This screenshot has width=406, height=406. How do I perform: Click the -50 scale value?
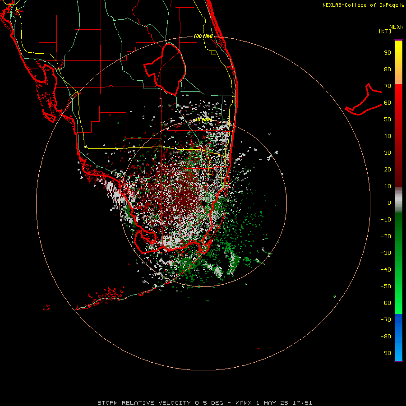(386, 286)
